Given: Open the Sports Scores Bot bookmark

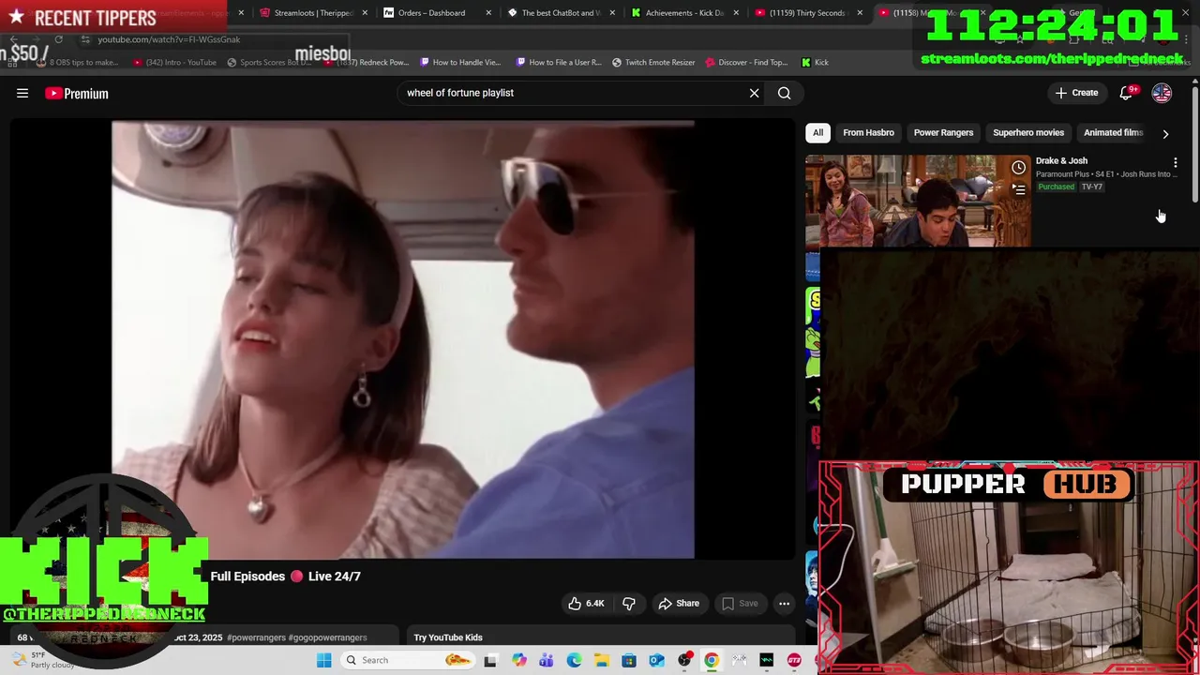Looking at the screenshot, I should coord(269,62).
